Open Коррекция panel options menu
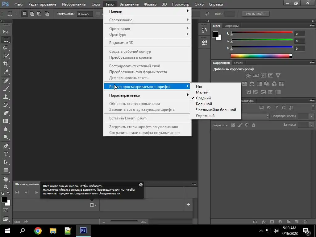The height and width of the screenshot is (237, 316). click(x=312, y=63)
